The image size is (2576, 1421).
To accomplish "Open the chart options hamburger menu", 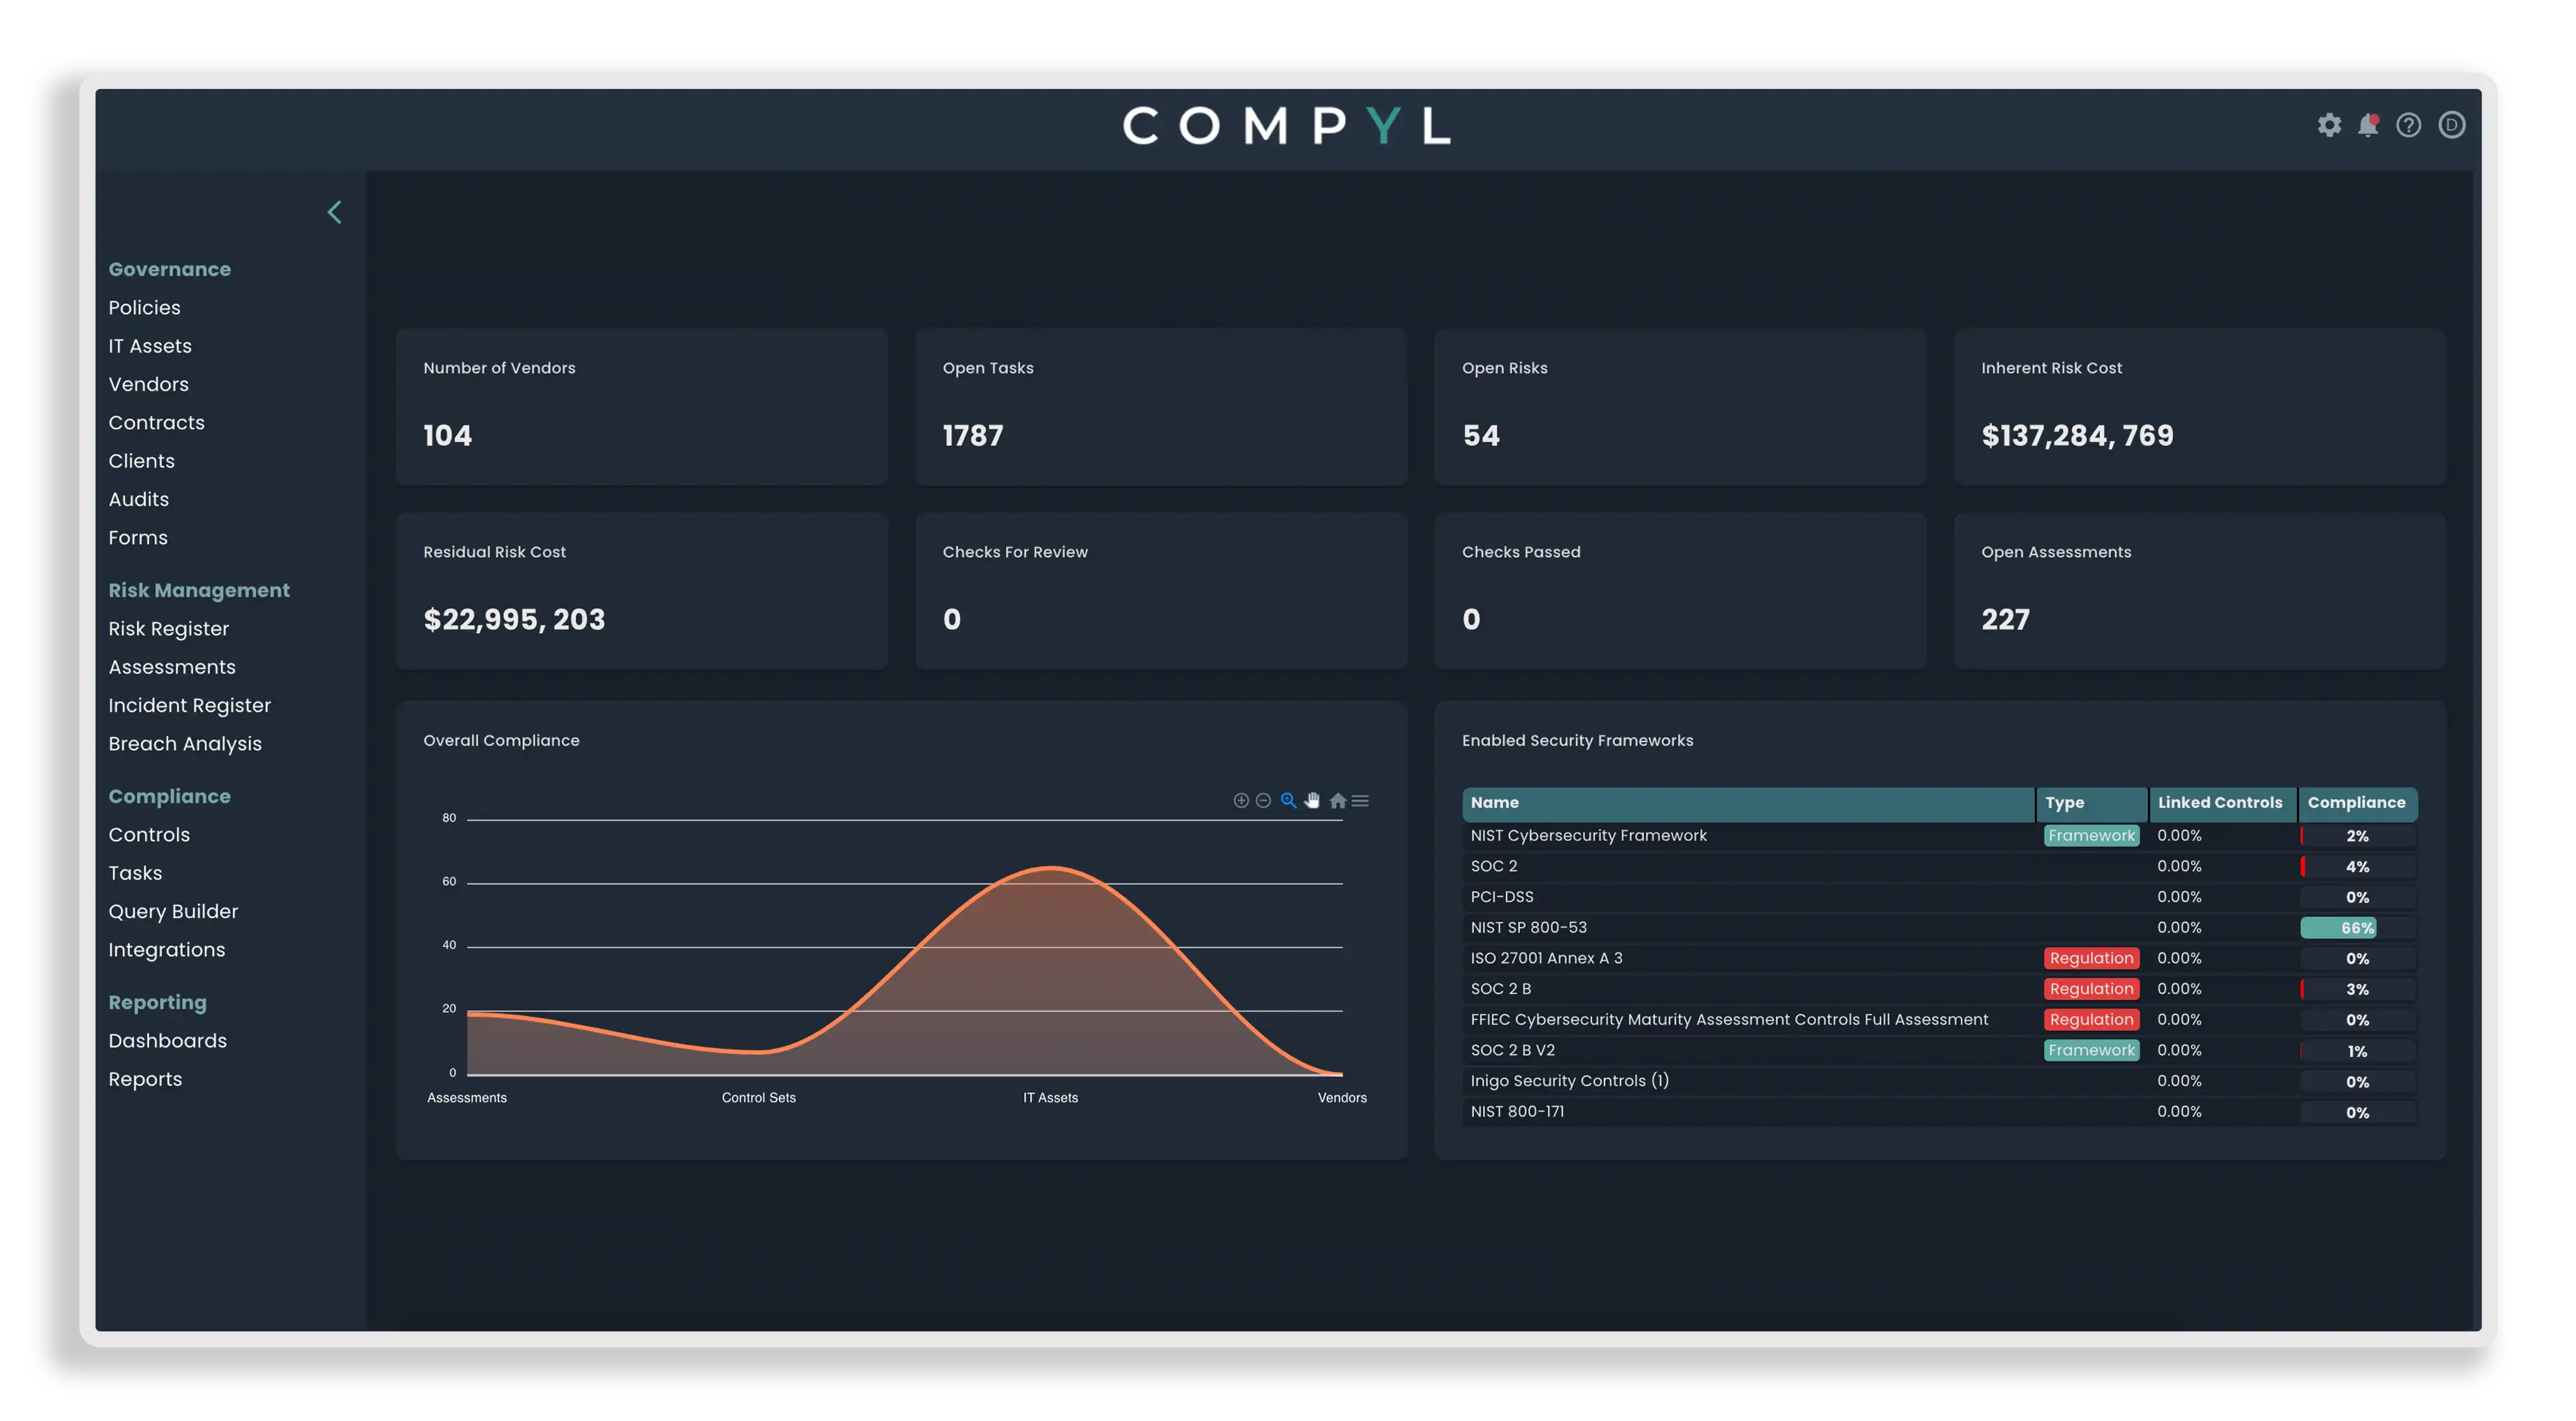I will pos(1360,800).
